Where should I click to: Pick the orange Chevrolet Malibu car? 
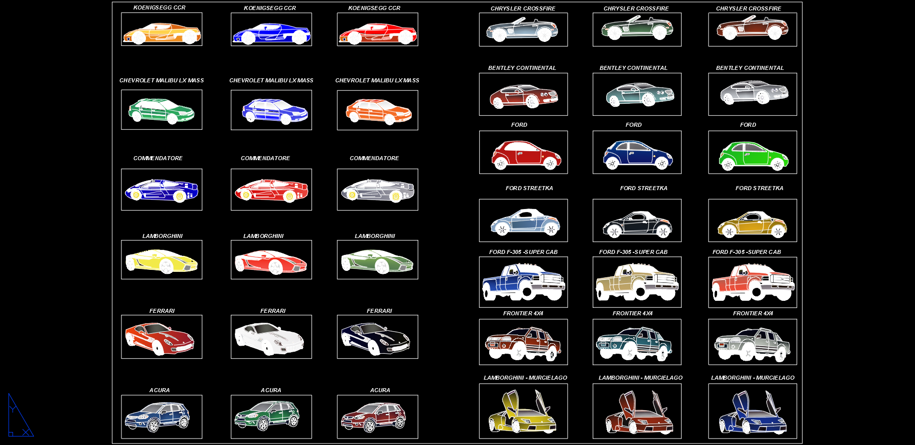pyautogui.click(x=379, y=111)
